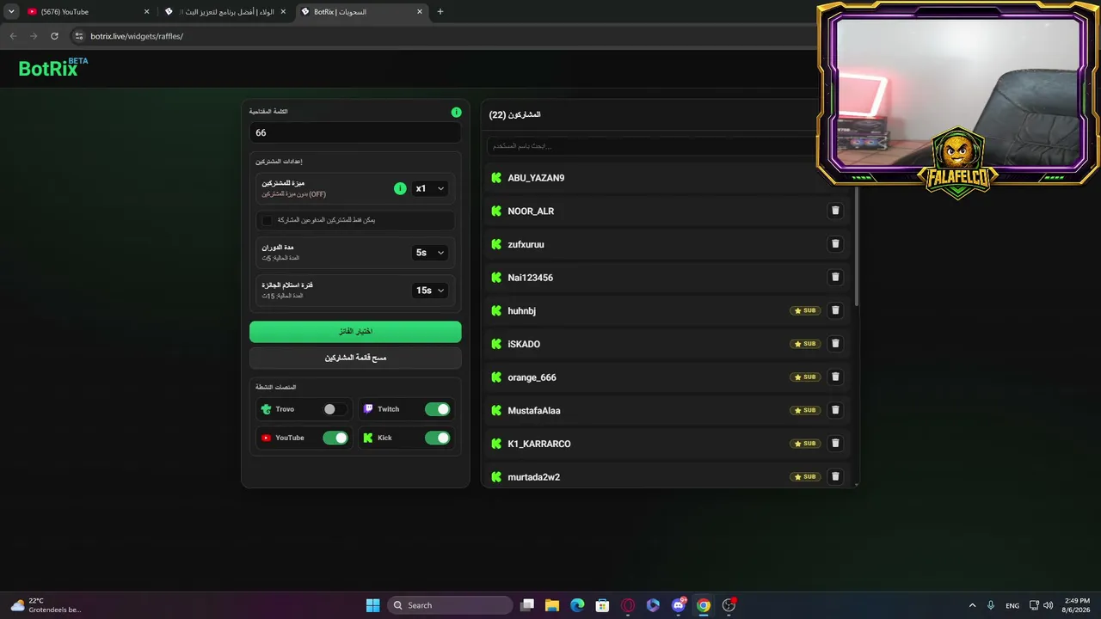Image resolution: width=1101 pixels, height=619 pixels.
Task: Switch to the middle Arabic-titled tab
Action: click(x=226, y=12)
